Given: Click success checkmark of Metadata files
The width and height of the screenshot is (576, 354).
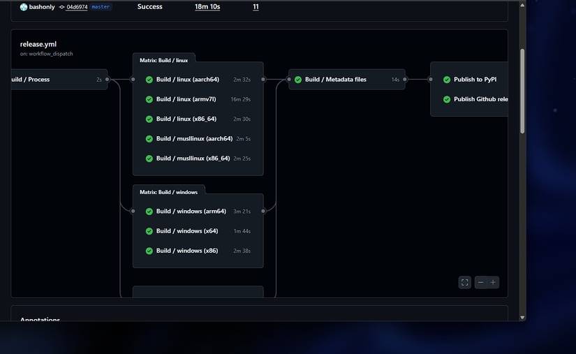Looking at the screenshot, I should (298, 80).
